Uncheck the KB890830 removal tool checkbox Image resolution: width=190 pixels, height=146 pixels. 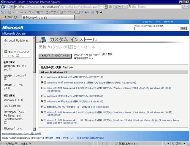[42, 107]
